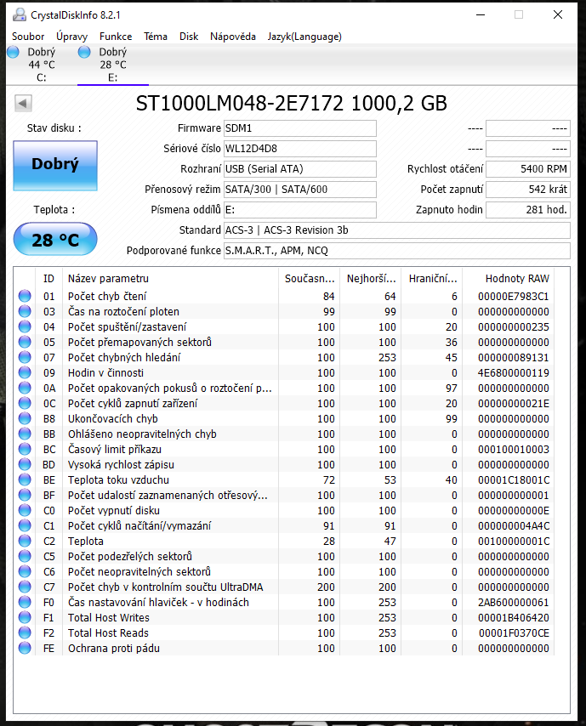Click status icon for Počet vypnutí disku
586x726 pixels.
[x=25, y=510]
